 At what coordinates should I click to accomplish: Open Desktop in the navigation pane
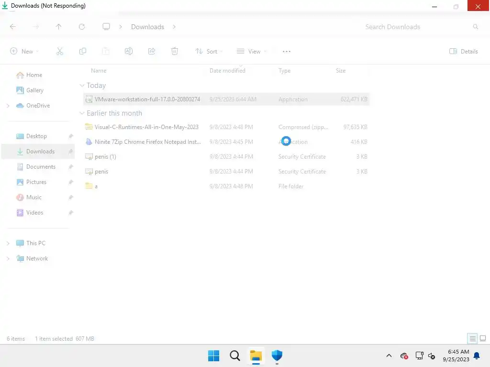pyautogui.click(x=36, y=136)
